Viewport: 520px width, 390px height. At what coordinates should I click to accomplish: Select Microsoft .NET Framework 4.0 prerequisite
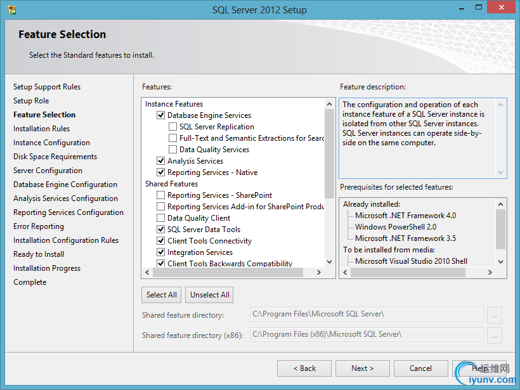[x=406, y=216]
